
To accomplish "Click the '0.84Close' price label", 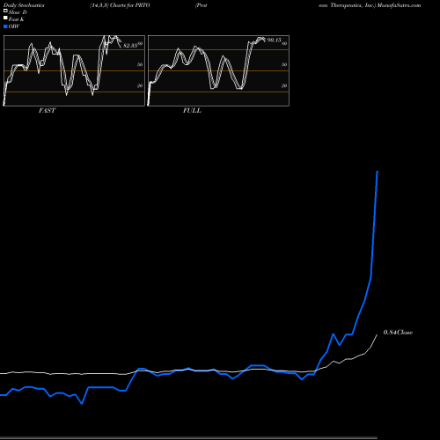I will tap(398, 333).
